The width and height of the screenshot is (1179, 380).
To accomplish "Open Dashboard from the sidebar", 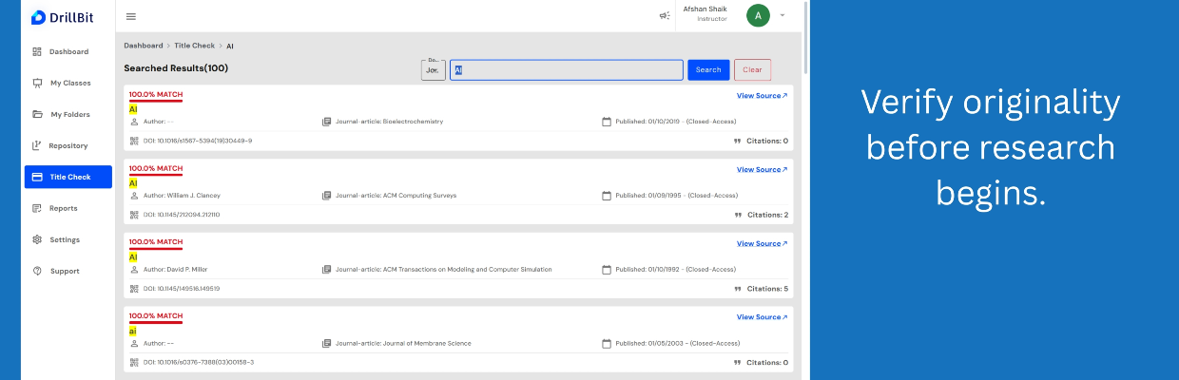I will click(68, 51).
